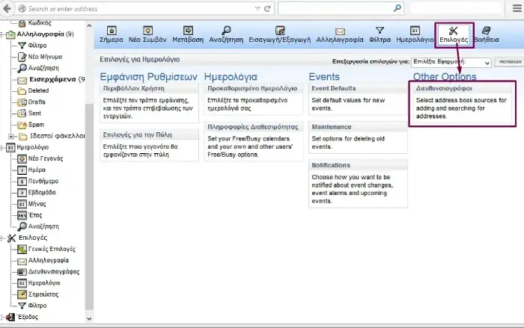Open the Drafts folder in sidebar
Screen dimensions: 524x328
[37, 102]
